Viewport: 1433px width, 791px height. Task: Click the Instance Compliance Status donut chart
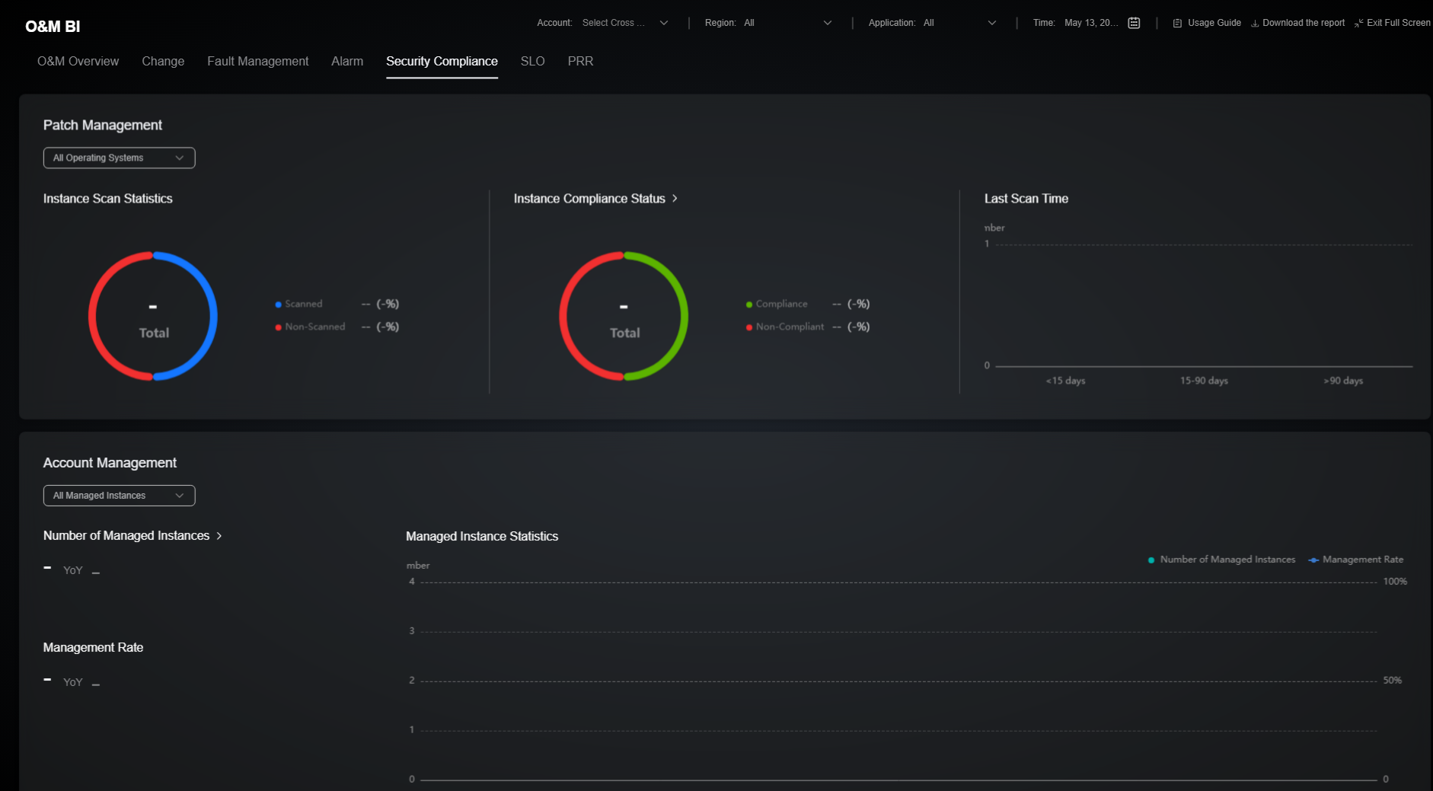(x=624, y=316)
